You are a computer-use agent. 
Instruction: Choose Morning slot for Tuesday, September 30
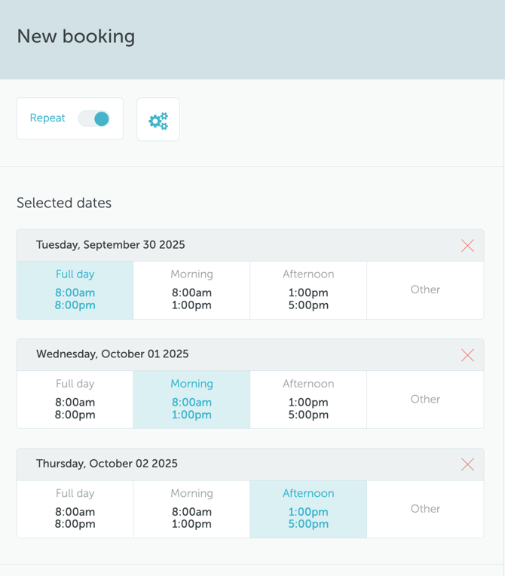(191, 290)
